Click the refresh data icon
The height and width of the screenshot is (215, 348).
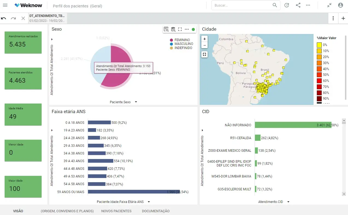pyautogui.click(x=287, y=5)
